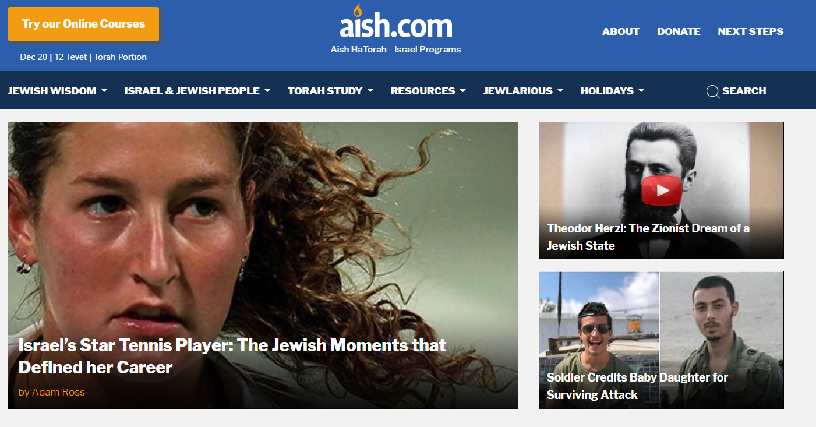
Task: Select Next Steps in header
Action: [751, 31]
